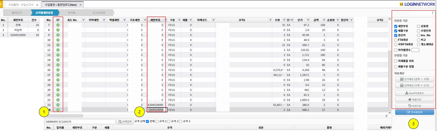Image resolution: width=437 pixels, height=131 pixels.
Task: Check the 수량단위 checkbox
Action: click(x=419, y=31)
